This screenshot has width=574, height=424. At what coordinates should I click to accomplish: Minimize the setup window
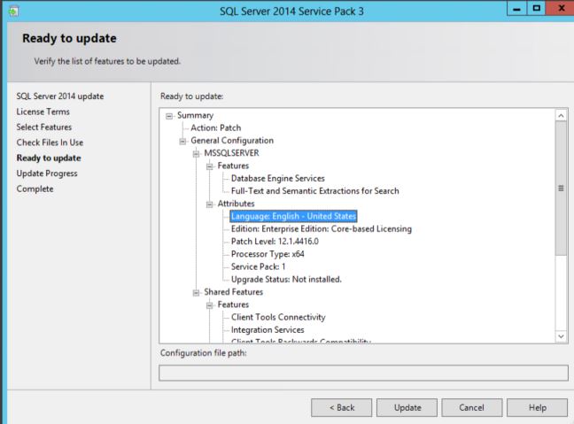coord(517,9)
